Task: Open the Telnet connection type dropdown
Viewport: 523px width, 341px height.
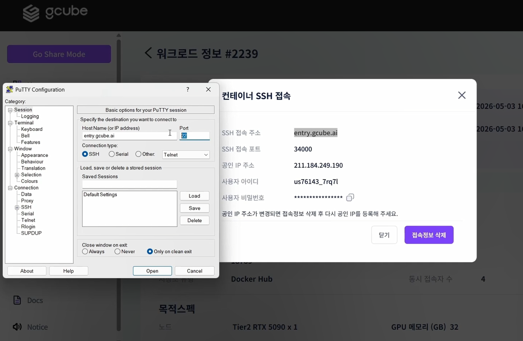Action: click(x=186, y=155)
